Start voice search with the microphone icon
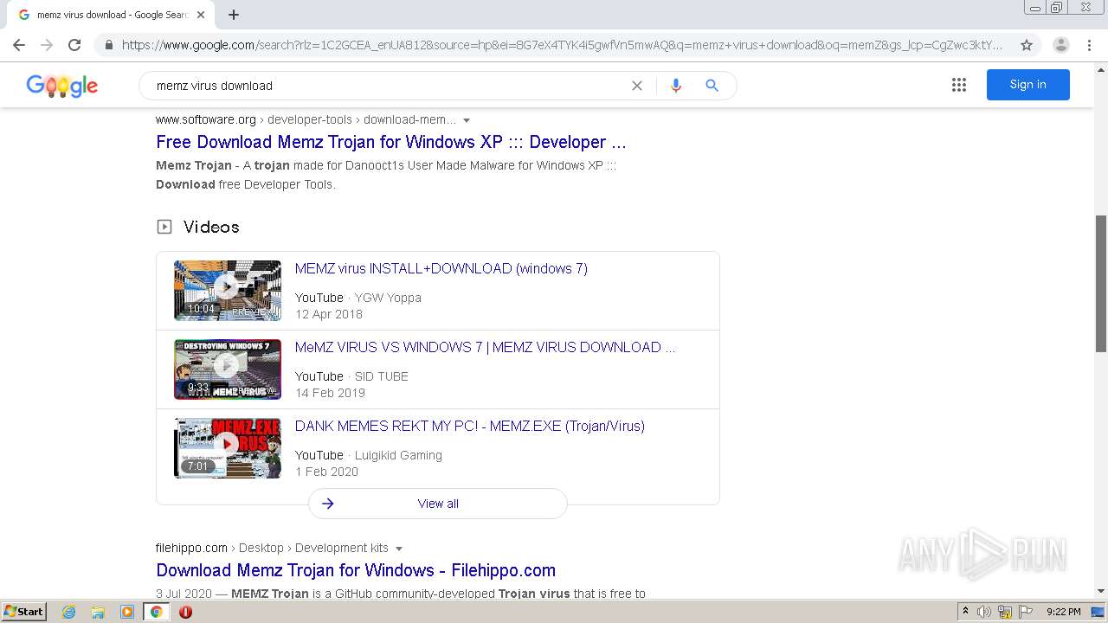 [x=676, y=86]
